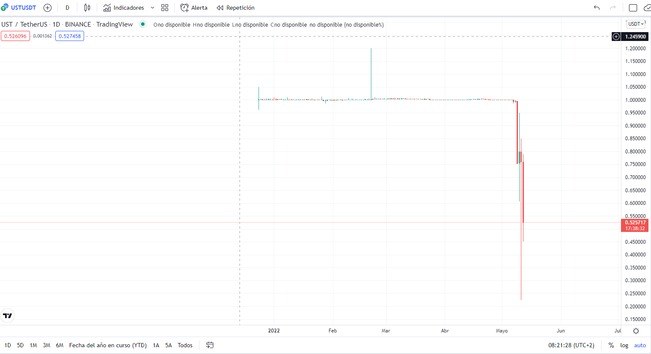651x354 pixels.
Task: Open the go-to-date calendar icon
Action: coord(210,345)
